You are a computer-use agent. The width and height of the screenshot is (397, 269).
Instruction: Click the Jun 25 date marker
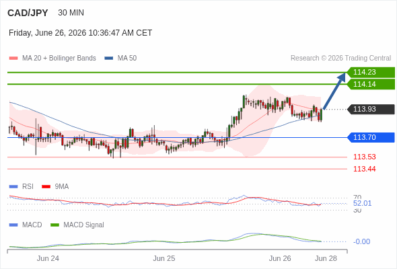point(164,258)
